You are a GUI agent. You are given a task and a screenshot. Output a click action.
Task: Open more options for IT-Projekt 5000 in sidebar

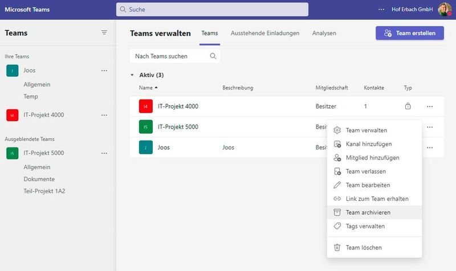click(x=104, y=153)
